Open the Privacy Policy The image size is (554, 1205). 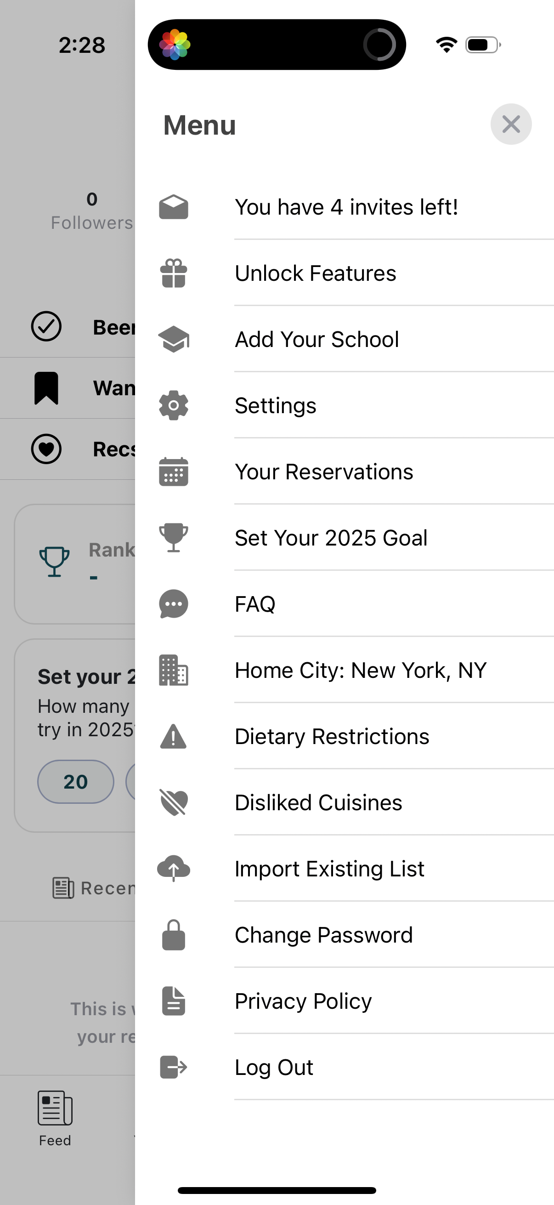click(x=303, y=1001)
